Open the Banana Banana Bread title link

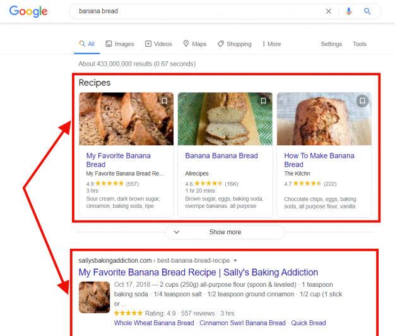click(x=221, y=156)
